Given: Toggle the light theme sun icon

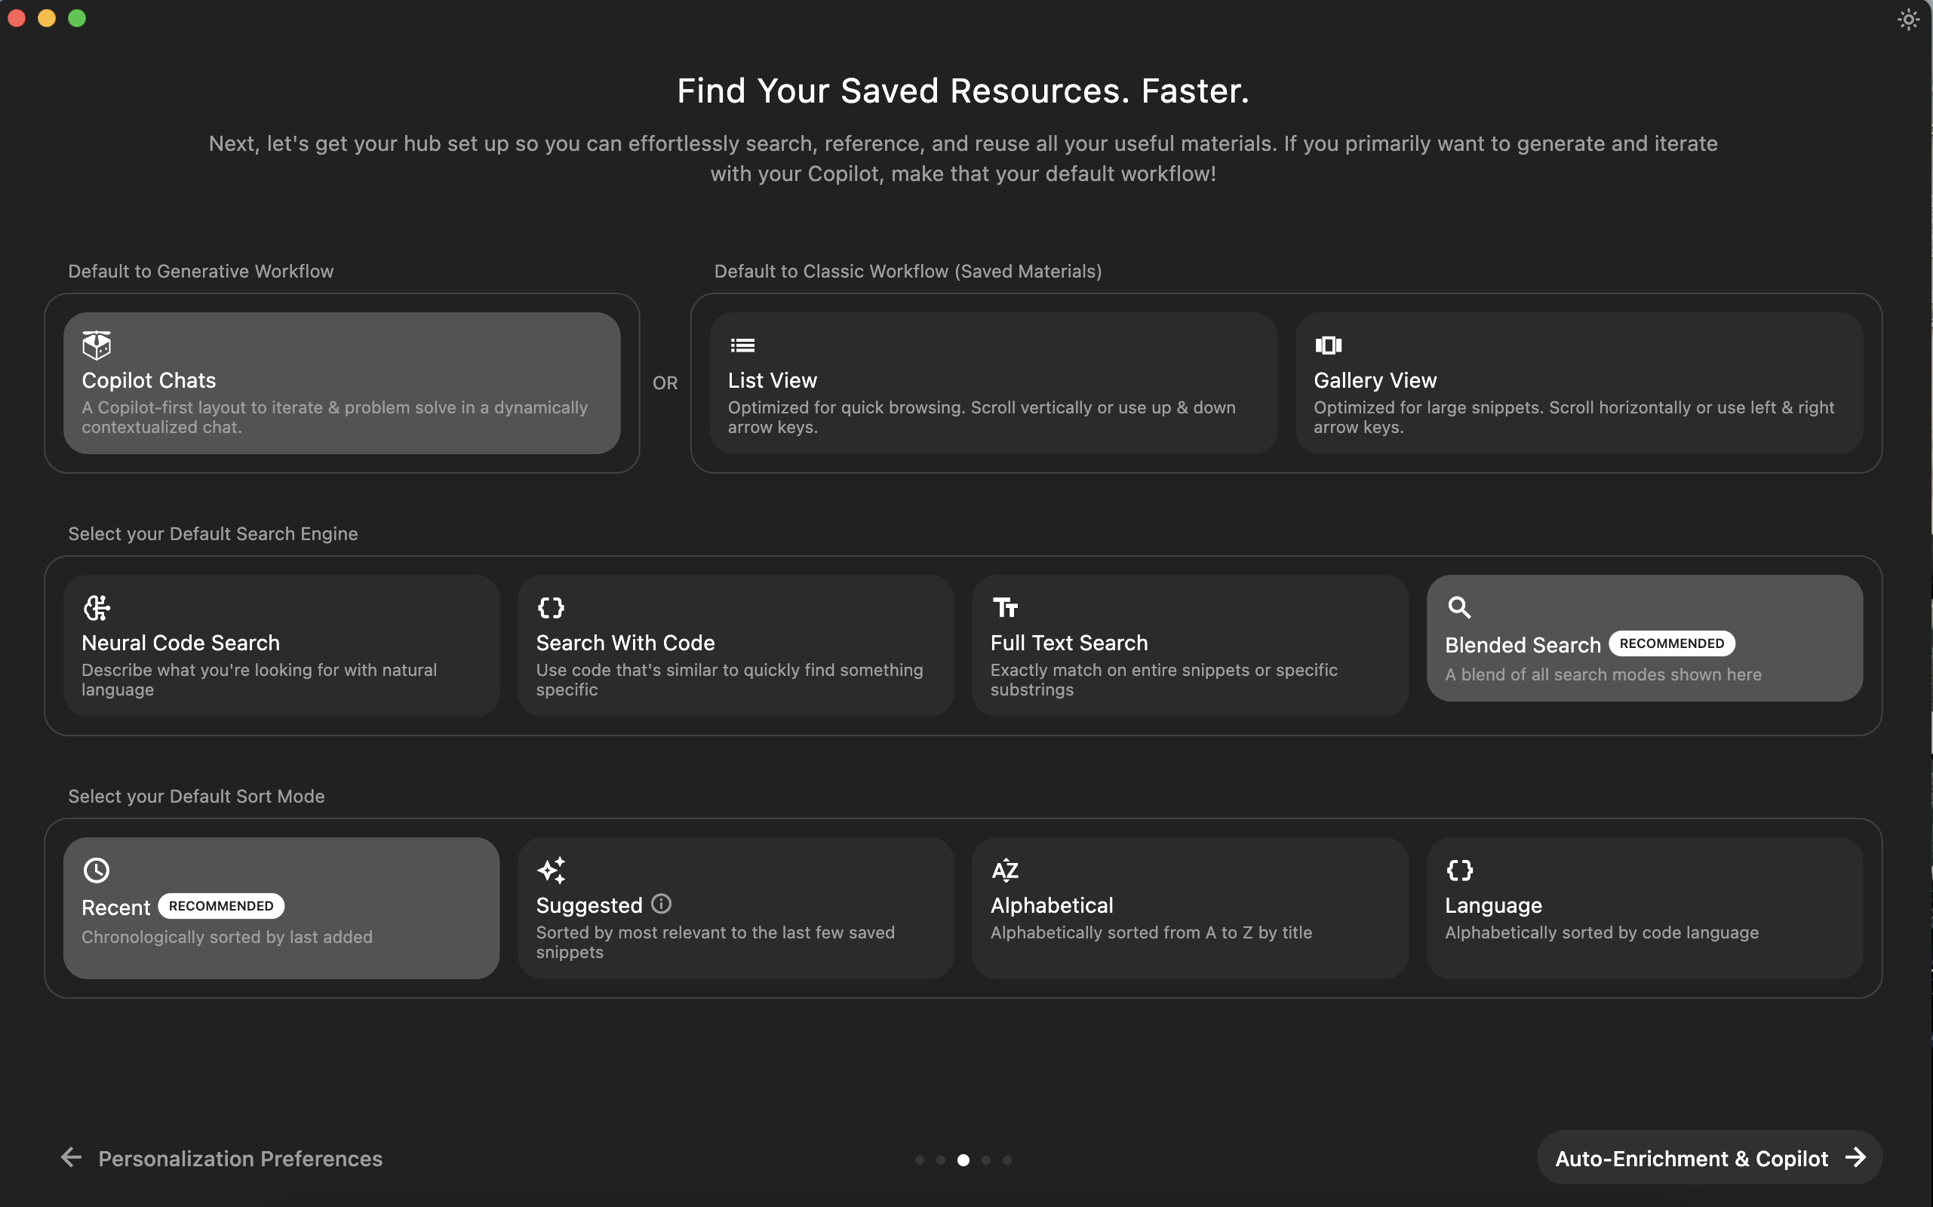Looking at the screenshot, I should pyautogui.click(x=1907, y=20).
